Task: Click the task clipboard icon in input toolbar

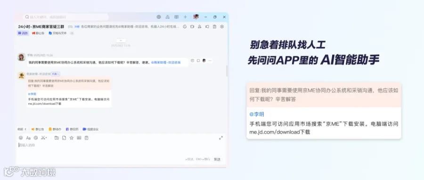Action: [86, 138]
